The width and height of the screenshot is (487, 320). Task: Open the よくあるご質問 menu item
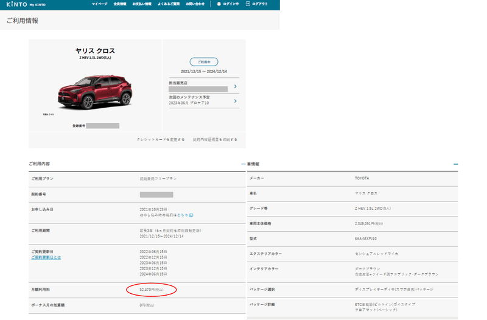tap(169, 4)
